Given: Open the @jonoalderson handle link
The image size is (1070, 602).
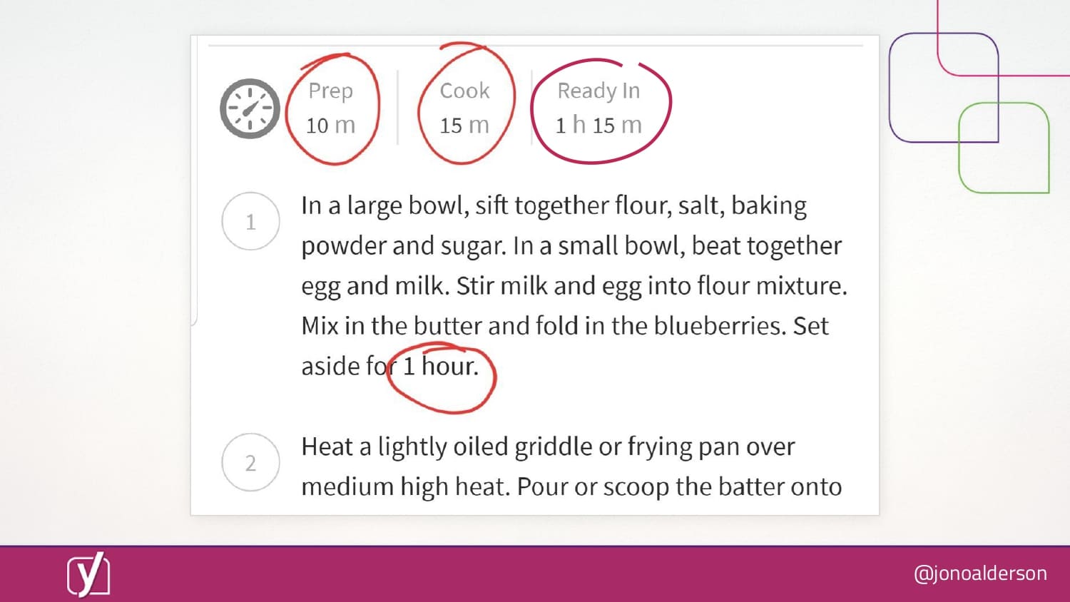Looking at the screenshot, I should 980,573.
